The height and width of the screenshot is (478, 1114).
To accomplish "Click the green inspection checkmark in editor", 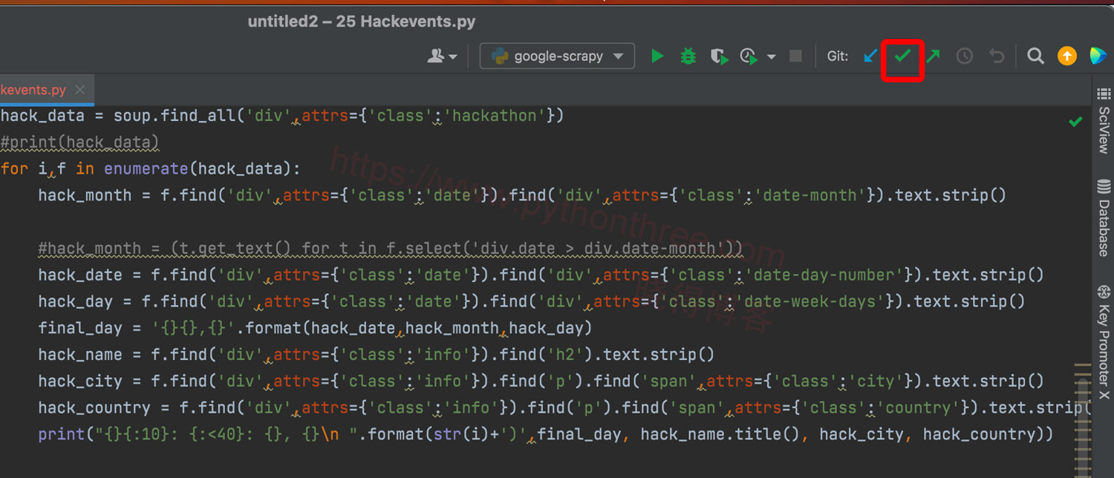I will click(1075, 121).
